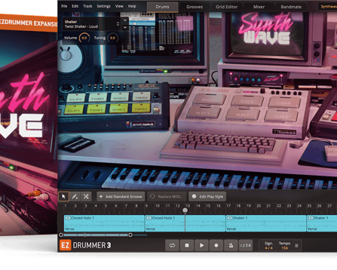Image resolution: width=337 pixels, height=270 pixels.
Task: Trigger the CH2 hi-hat pad
Action: click(284, 102)
